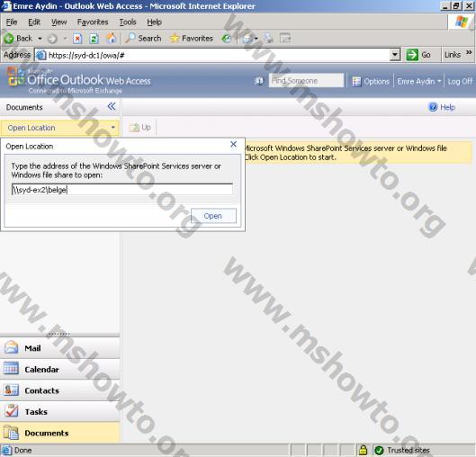Viewport: 476px width, 457px height.
Task: Collapse the Documents navigation pane chevron
Action: (112, 106)
